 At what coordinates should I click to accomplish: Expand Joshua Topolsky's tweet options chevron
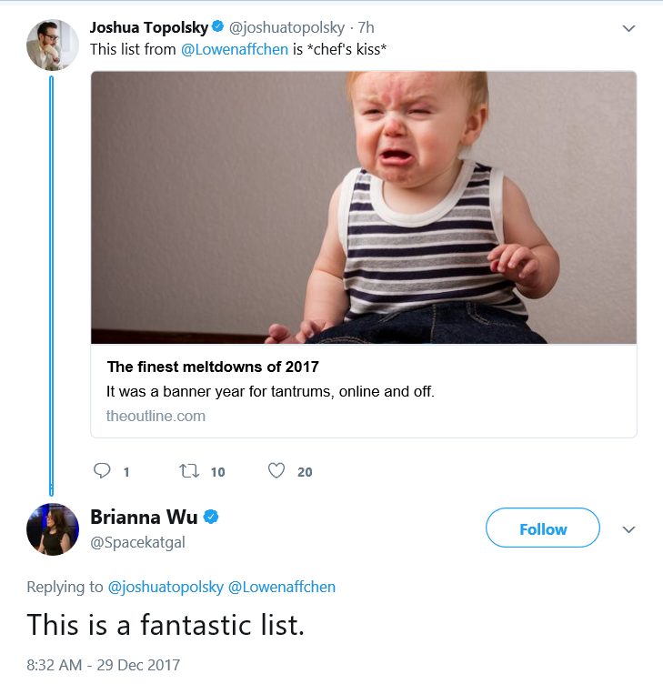pos(628,29)
